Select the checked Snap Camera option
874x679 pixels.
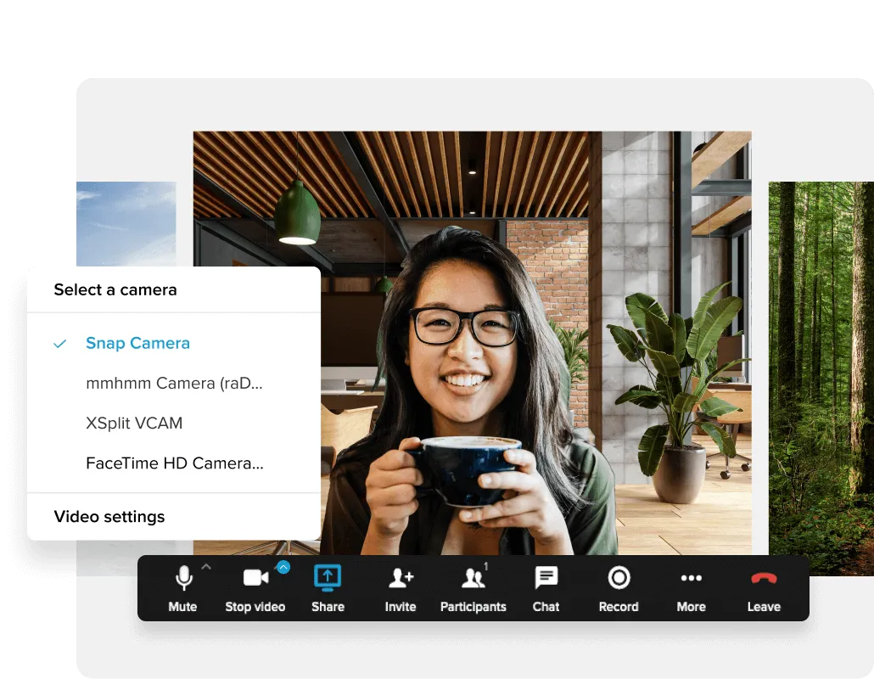point(137,344)
